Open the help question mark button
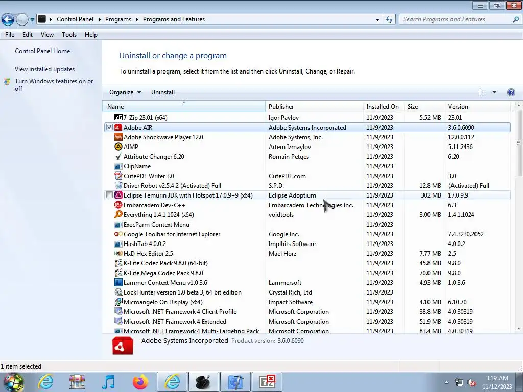The height and width of the screenshot is (392, 523). point(511,92)
